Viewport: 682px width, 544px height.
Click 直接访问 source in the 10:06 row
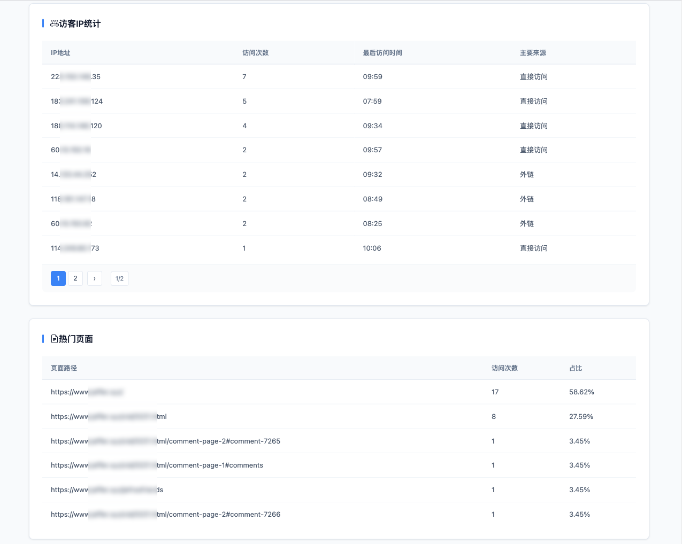point(534,248)
